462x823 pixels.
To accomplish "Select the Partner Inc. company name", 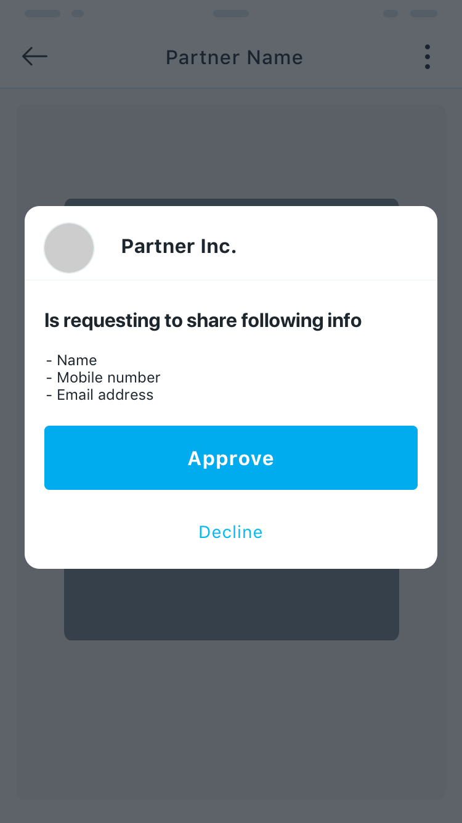I will point(179,246).
